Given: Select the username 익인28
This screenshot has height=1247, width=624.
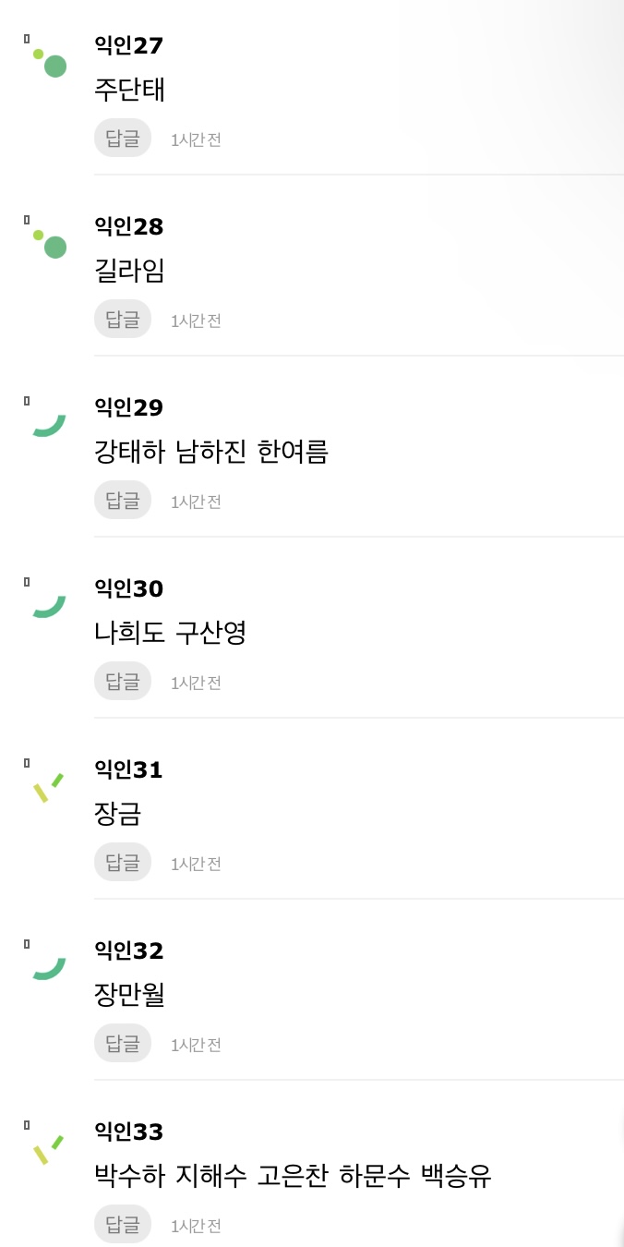Looking at the screenshot, I should point(128,226).
